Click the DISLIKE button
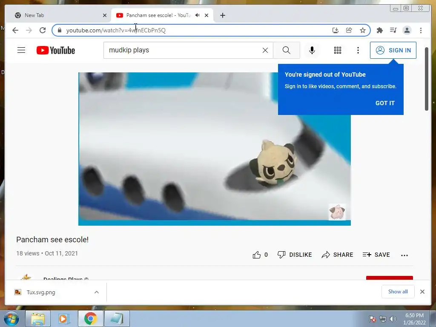The height and width of the screenshot is (327, 436). tap(295, 255)
